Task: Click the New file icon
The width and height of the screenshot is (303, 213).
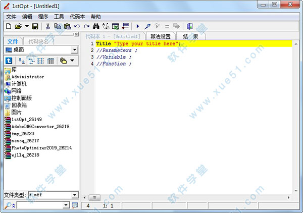Action: (x=8, y=26)
